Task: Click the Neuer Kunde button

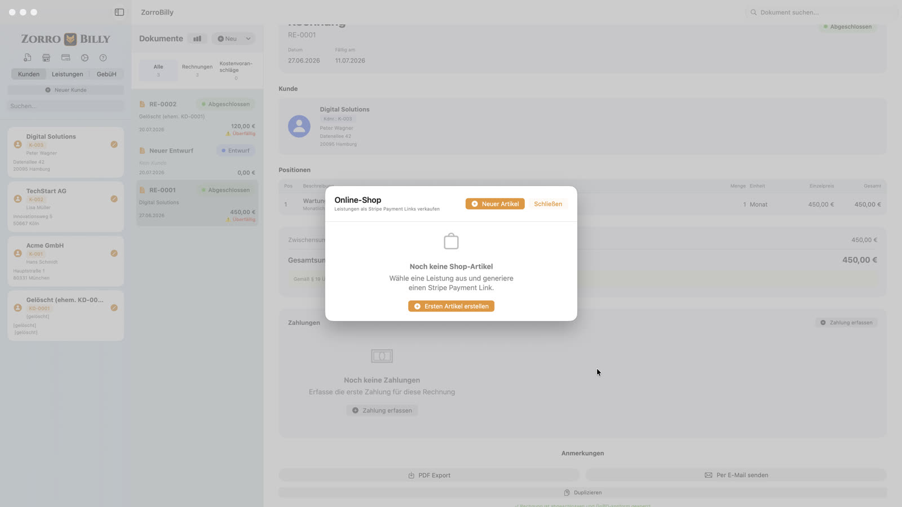Action: [65, 90]
